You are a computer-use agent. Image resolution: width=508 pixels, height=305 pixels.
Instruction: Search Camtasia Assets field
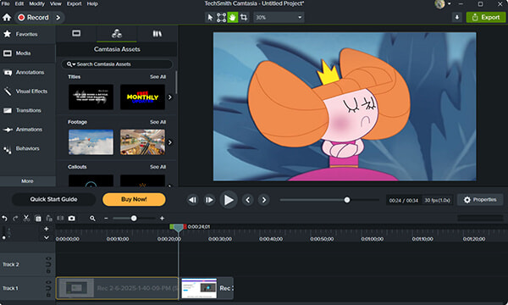(x=117, y=64)
